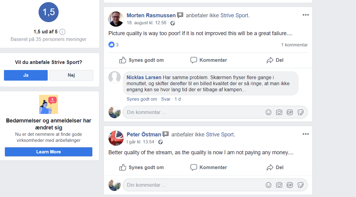This screenshot has height=197, width=356.
Task: Open the three-dot menu on Morten Rasmussen's post
Action: 306,15
